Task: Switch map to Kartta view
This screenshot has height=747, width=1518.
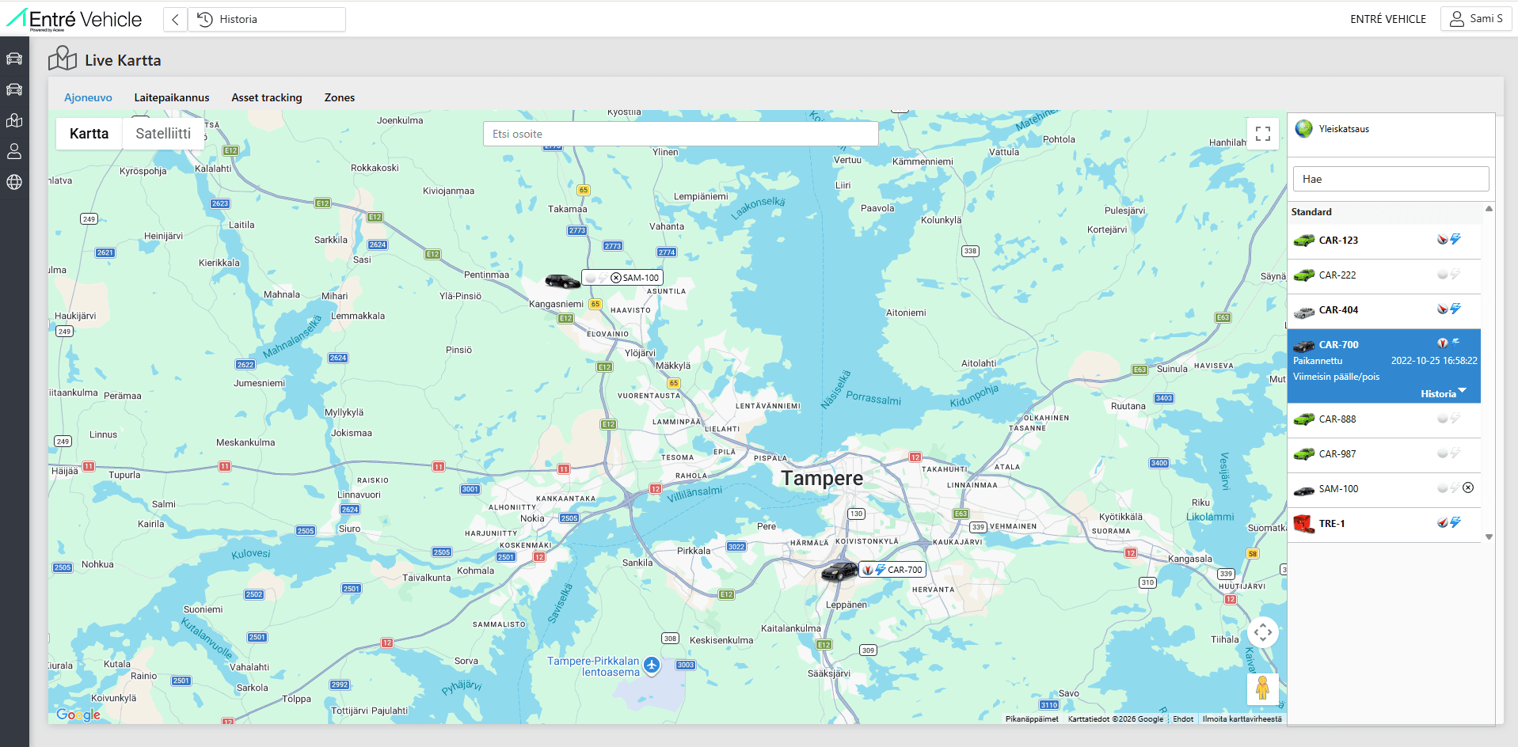Action: (x=89, y=134)
